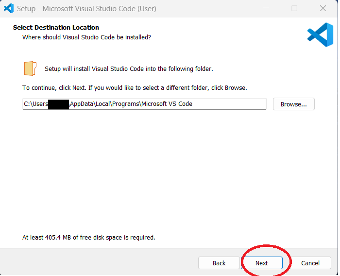Screen dimensions: 340x276
Task: Click the free disk space requirement text
Action: pos(89,238)
